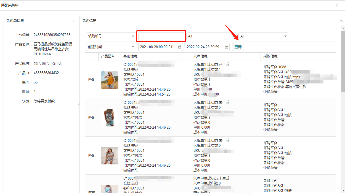Open the yellow top product thumbnail
Image resolution: width=345 pixels, height=195 pixels.
pyautogui.click(x=110, y=80)
